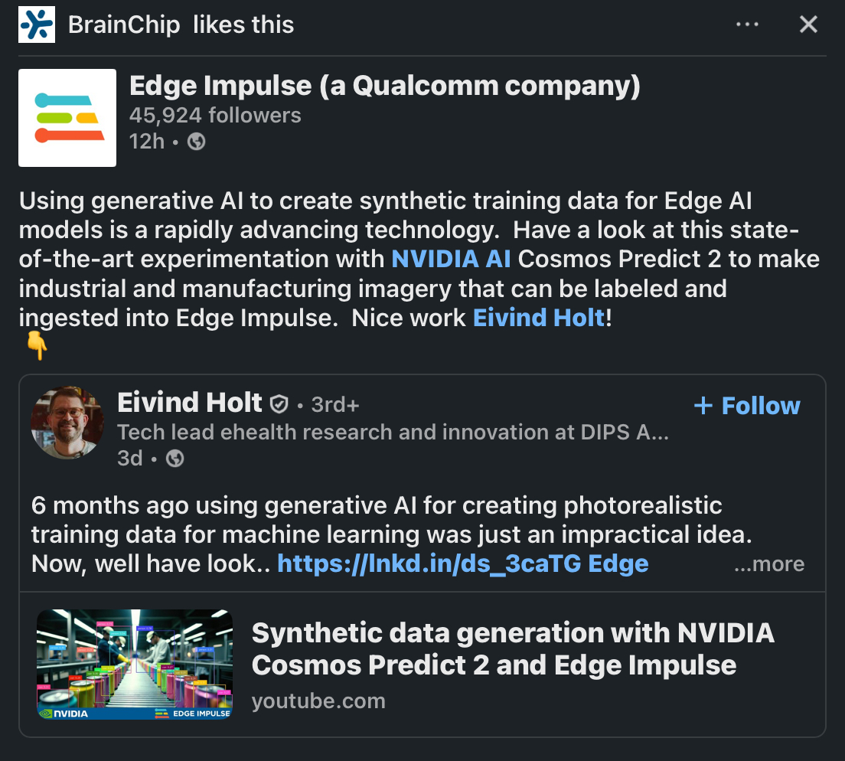The height and width of the screenshot is (761, 845).
Task: Open Synthetic data generation with NVIDIA article title
Action: coord(513,649)
